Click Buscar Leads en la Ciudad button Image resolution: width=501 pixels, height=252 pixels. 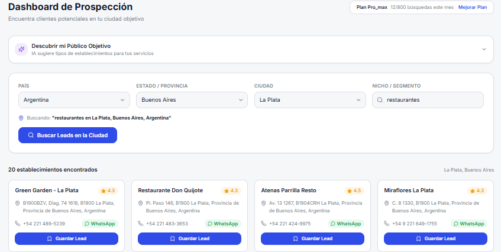tap(68, 135)
